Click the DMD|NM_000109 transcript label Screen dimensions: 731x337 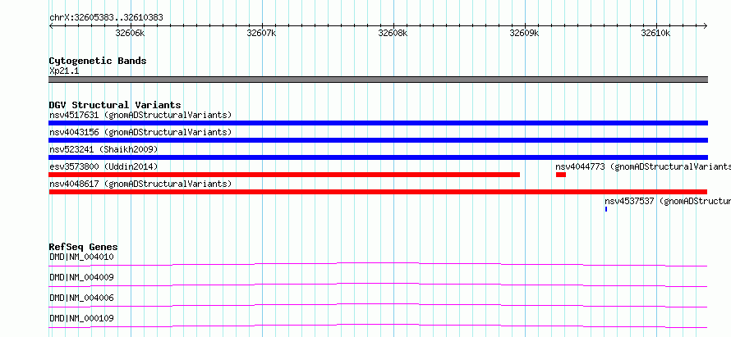tap(81, 318)
